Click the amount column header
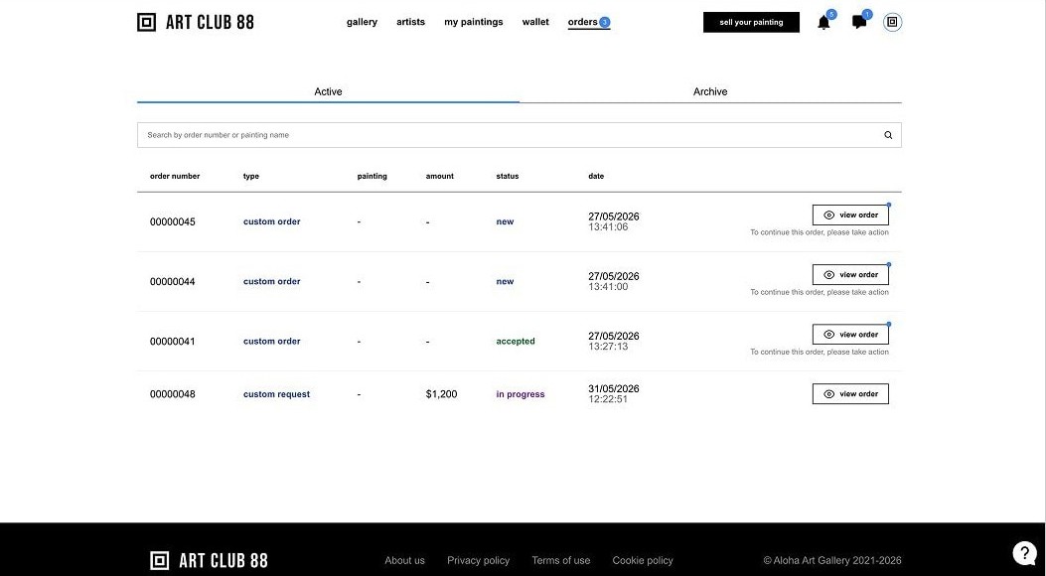Image resolution: width=1046 pixels, height=576 pixels. (440, 176)
